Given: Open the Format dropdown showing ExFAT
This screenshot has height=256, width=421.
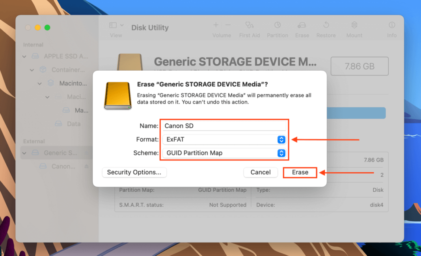Looking at the screenshot, I should tap(281, 139).
